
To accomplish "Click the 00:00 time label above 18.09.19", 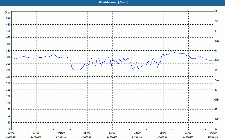I will 213,133.
